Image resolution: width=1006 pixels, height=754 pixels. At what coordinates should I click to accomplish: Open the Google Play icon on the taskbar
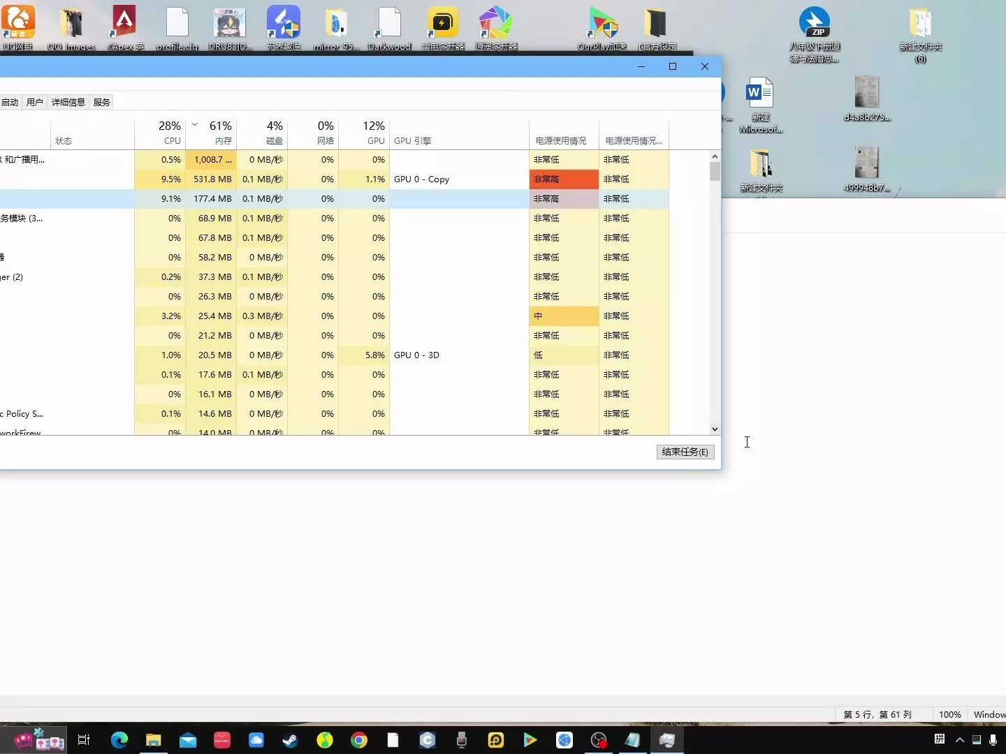[x=530, y=740]
